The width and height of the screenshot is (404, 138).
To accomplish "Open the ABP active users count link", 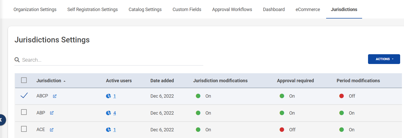I will click(115, 113).
